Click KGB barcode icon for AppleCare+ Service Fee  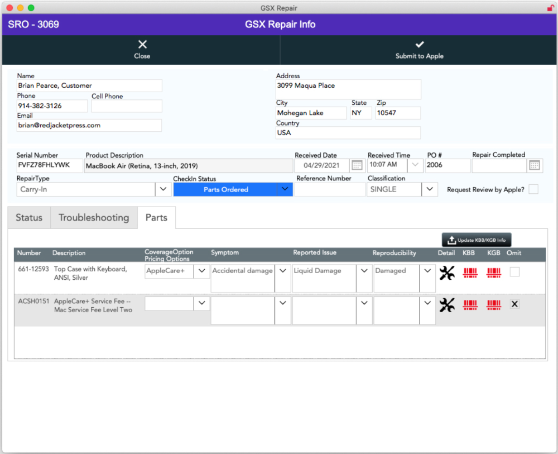[494, 305]
